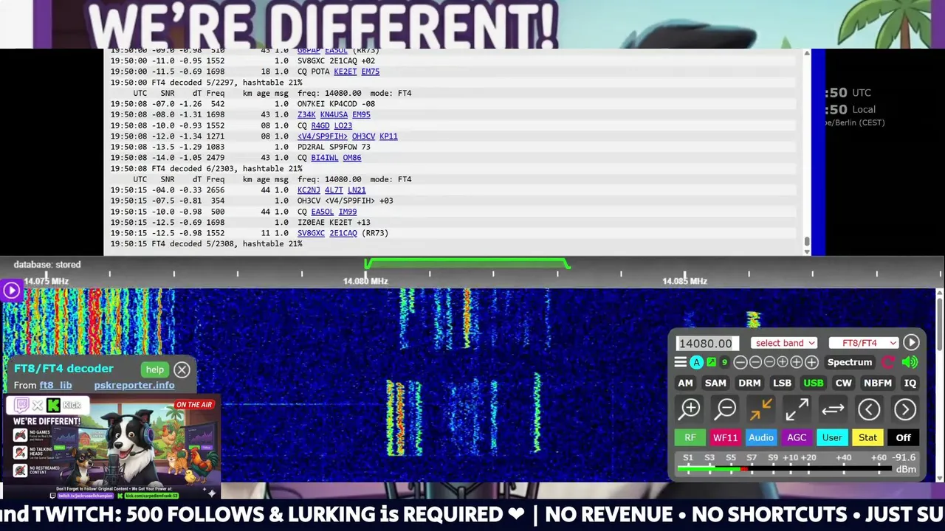The image size is (945, 531).
Task: Click the black Off tab
Action: (903, 437)
